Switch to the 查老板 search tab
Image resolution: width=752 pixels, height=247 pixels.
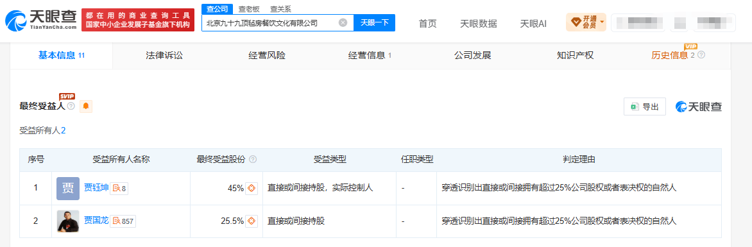tap(248, 9)
